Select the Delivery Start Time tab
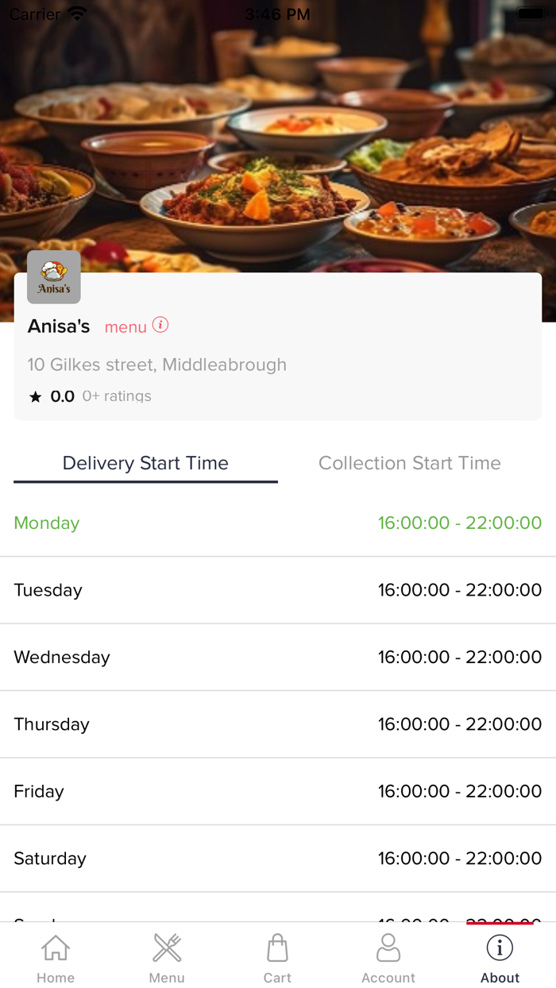This screenshot has width=556, height=988. coord(145,463)
